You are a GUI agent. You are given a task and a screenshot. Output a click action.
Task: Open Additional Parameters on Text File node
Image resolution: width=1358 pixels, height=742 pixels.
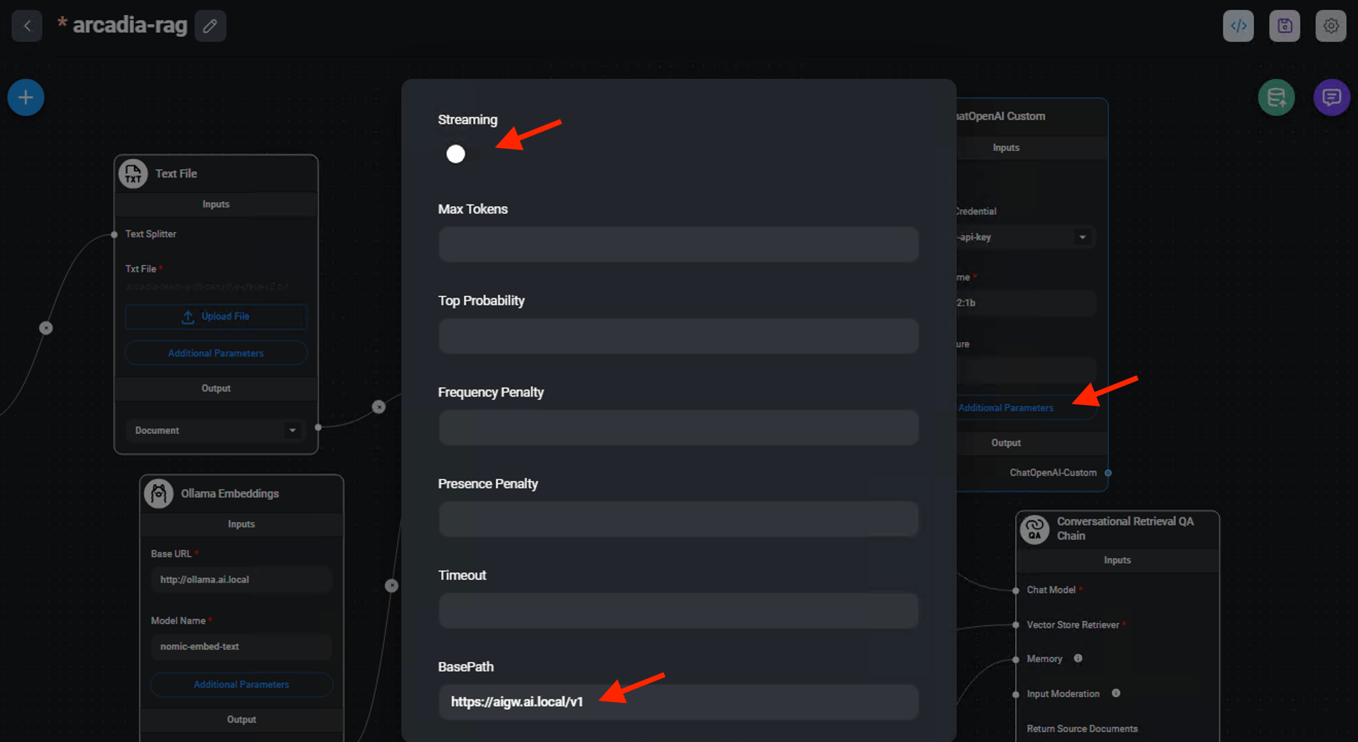[x=216, y=354]
